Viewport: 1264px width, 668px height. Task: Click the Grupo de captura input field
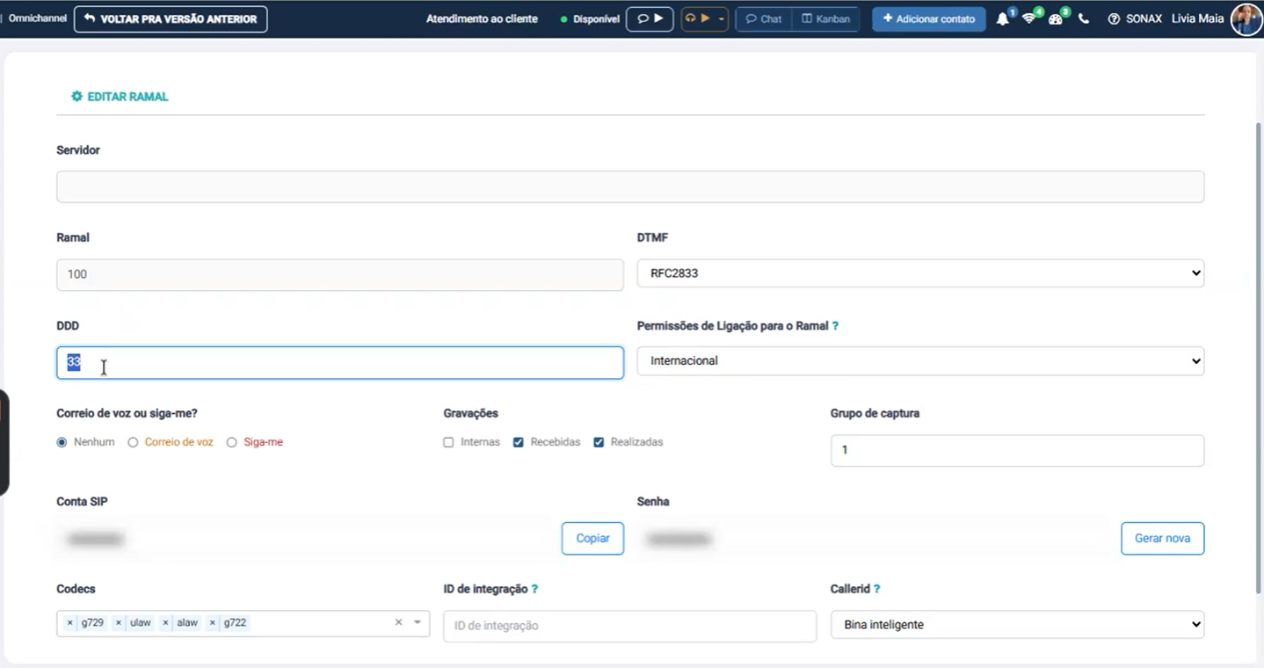coord(1017,450)
